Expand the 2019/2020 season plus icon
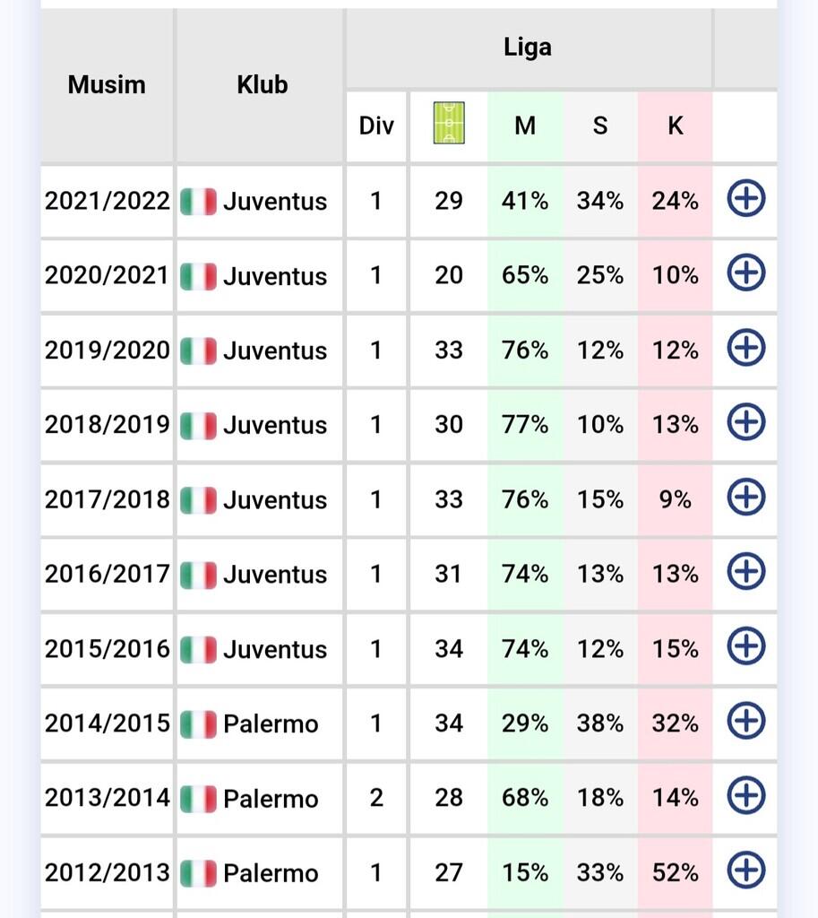818x918 pixels. coord(745,349)
